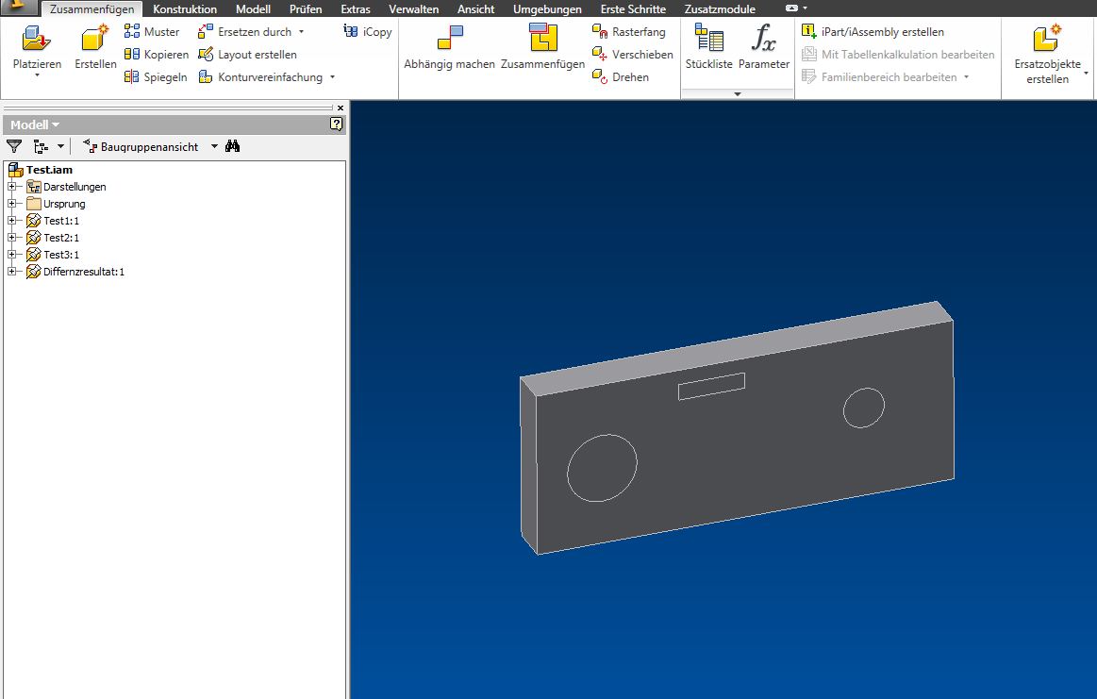Open the Konturvereinfachung dropdown arrow
Image resolution: width=1097 pixels, height=699 pixels.
(333, 77)
